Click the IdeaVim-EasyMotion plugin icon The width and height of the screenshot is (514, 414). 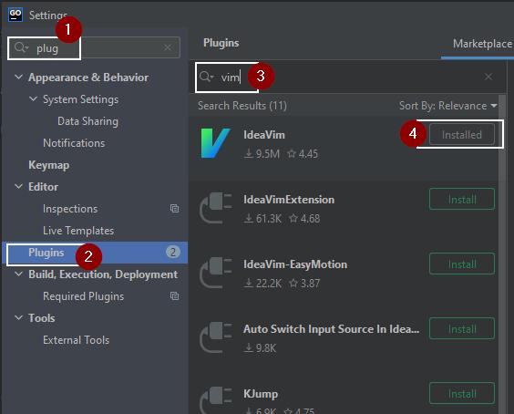point(215,273)
